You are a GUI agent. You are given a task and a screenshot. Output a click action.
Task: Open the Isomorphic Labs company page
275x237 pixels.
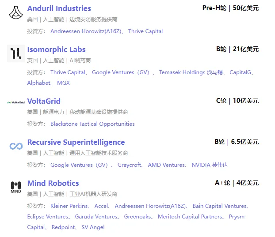tap(56, 49)
